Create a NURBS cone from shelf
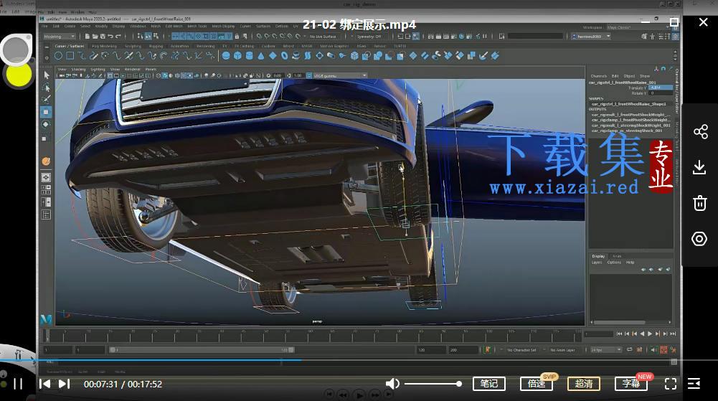Screen dimensions: 718x401 click(x=261, y=56)
